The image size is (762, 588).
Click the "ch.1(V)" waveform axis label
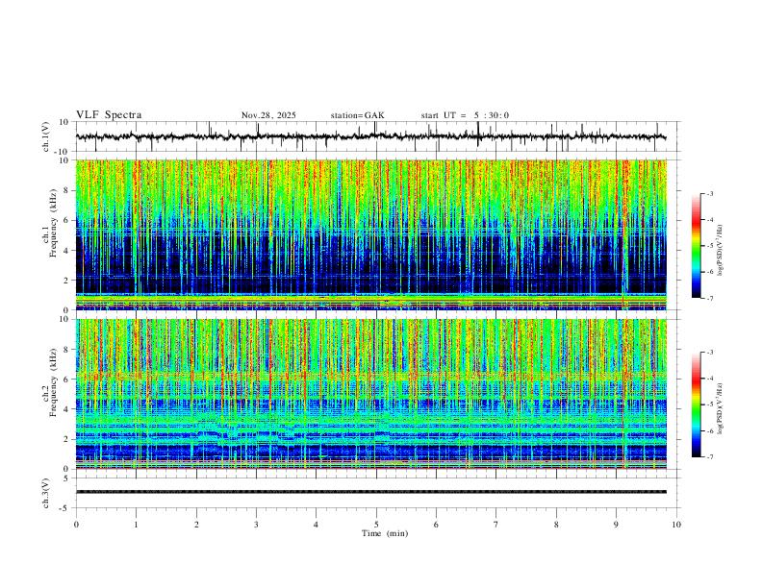[46, 136]
